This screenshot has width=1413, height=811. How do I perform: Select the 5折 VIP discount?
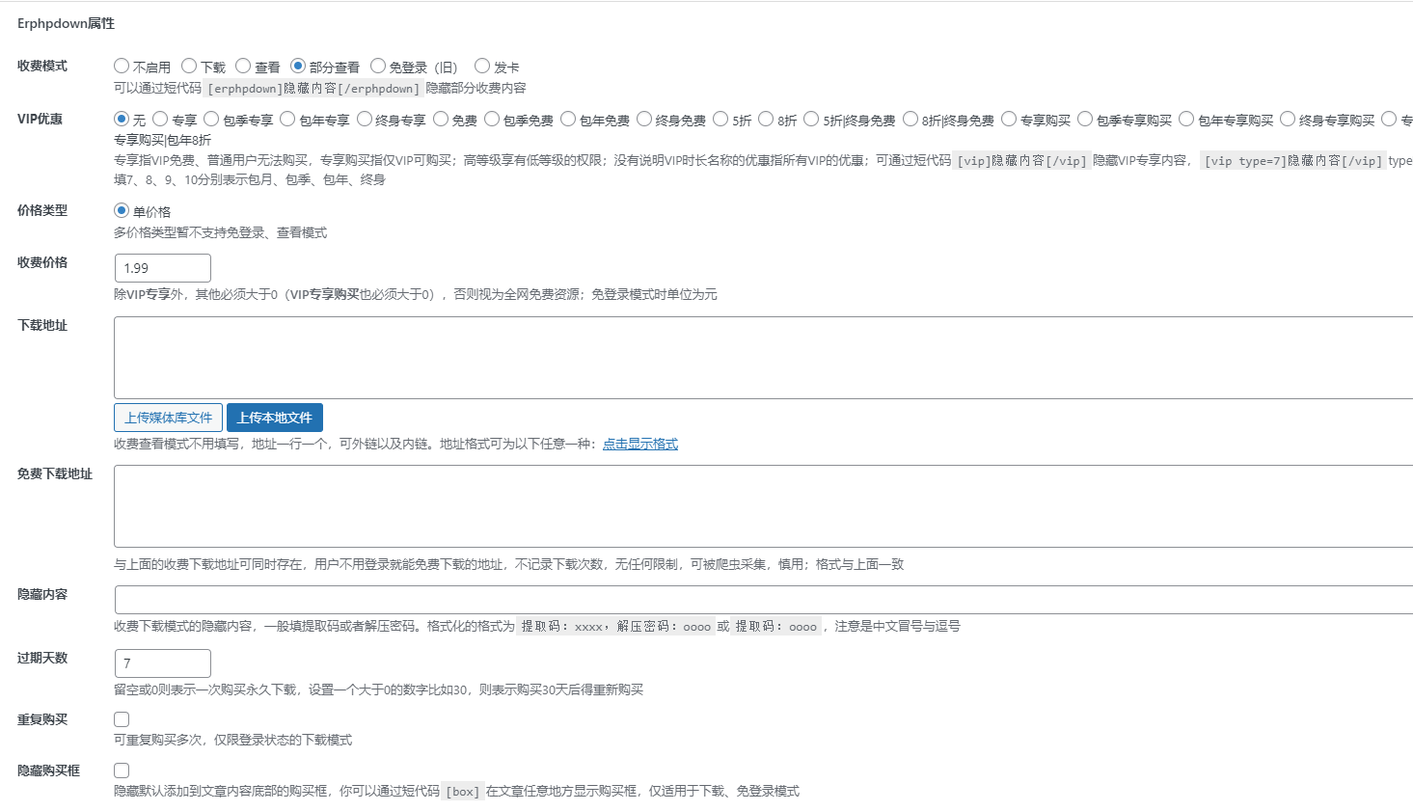coord(719,120)
